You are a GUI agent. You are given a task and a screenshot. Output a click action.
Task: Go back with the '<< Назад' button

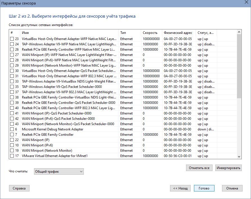(x=180, y=188)
